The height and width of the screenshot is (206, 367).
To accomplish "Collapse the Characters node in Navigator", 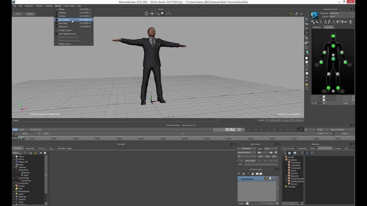I will pyautogui.click(x=14, y=170).
